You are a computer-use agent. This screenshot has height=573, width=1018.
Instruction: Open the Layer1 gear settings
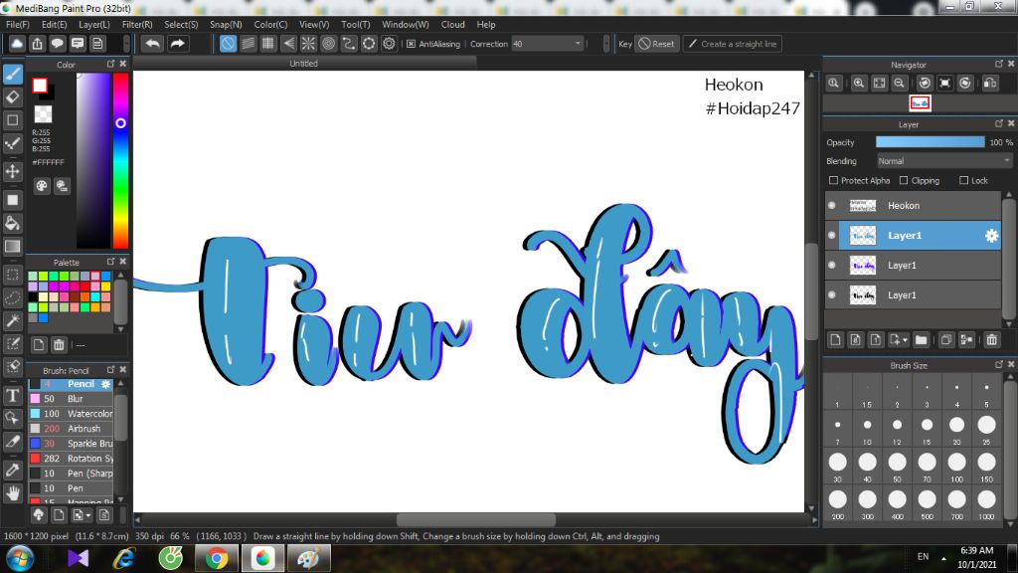coord(991,236)
